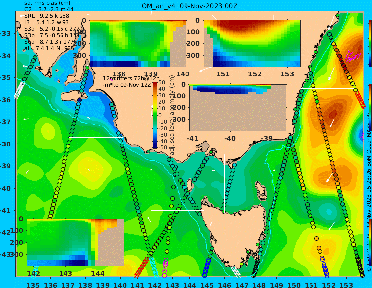The image size is (372, 288).
Task: Click the white track circles near left edge
Action: [x=19, y=90]
